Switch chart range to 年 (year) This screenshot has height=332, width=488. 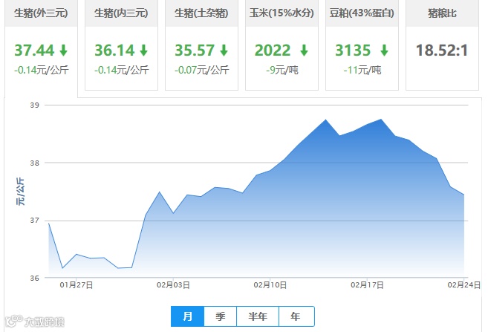pyautogui.click(x=296, y=316)
